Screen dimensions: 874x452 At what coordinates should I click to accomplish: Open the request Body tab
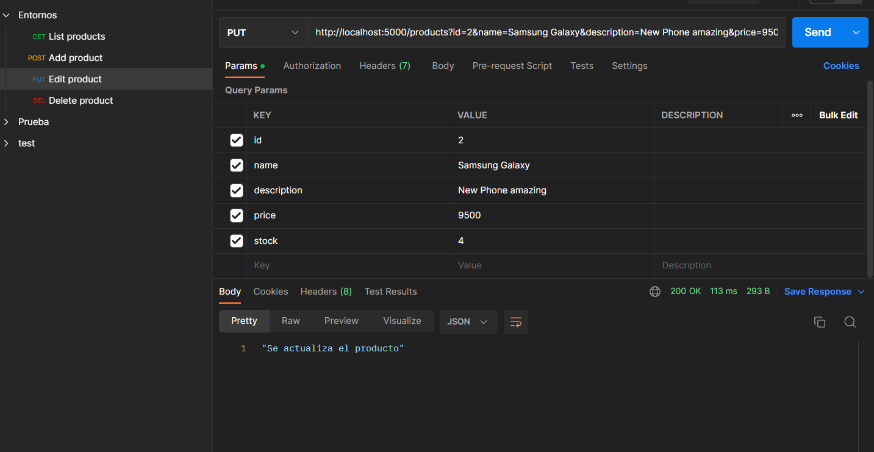coord(443,66)
